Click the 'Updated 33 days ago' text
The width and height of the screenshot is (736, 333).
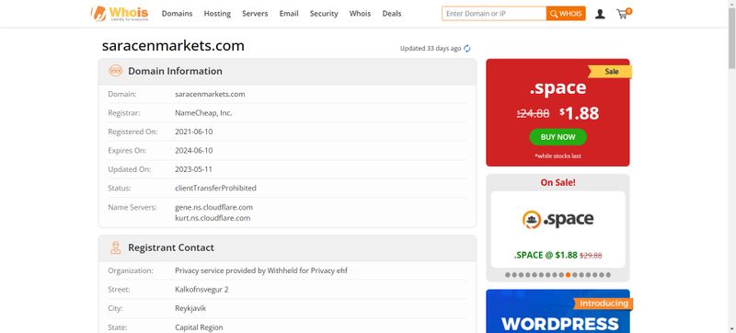[431, 49]
